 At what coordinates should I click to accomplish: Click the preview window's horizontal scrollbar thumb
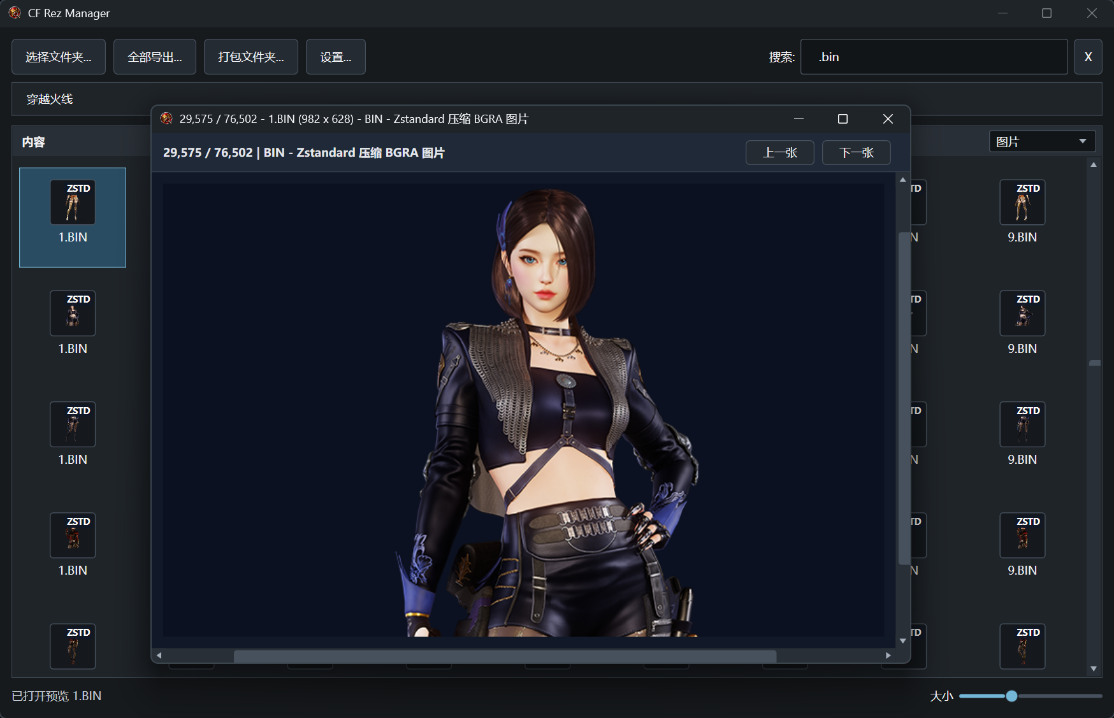click(x=505, y=656)
